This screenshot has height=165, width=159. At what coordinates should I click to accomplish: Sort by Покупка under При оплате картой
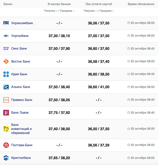(90, 11)
